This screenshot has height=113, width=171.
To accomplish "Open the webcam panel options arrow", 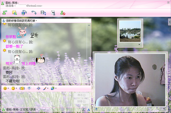I will [164, 109].
